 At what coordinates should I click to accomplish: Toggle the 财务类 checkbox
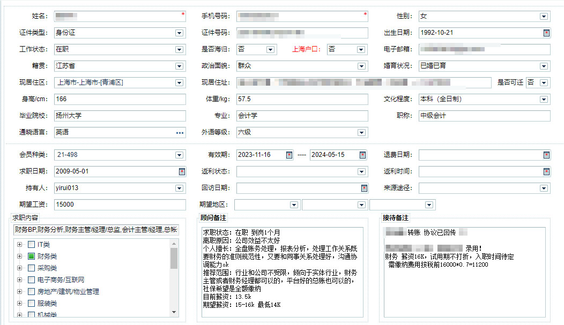pyautogui.click(x=31, y=256)
